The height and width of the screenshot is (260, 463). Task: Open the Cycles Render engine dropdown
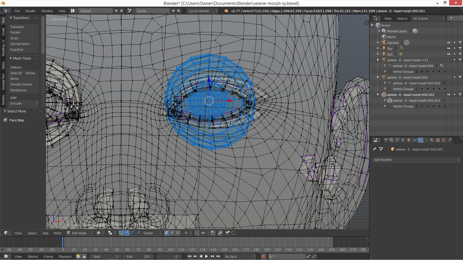pos(203,11)
